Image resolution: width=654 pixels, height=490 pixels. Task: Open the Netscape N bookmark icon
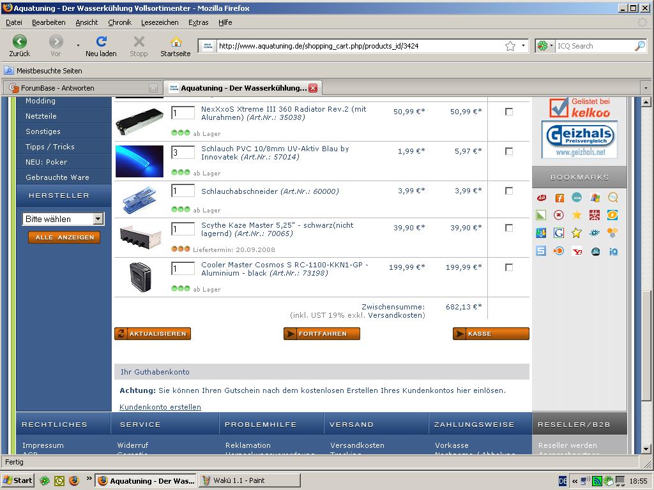596,251
